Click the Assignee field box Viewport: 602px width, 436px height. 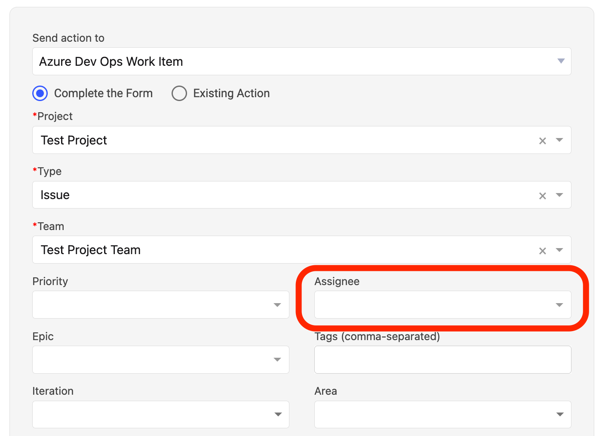[x=443, y=304]
